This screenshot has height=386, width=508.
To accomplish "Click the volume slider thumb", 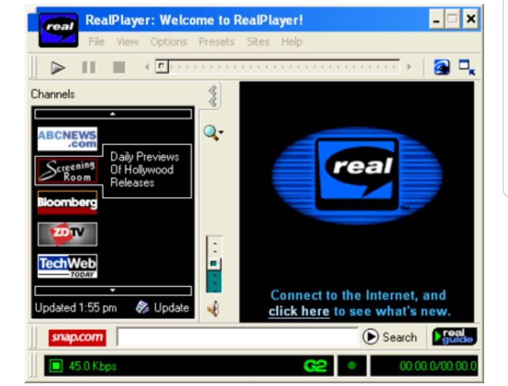I will (214, 264).
